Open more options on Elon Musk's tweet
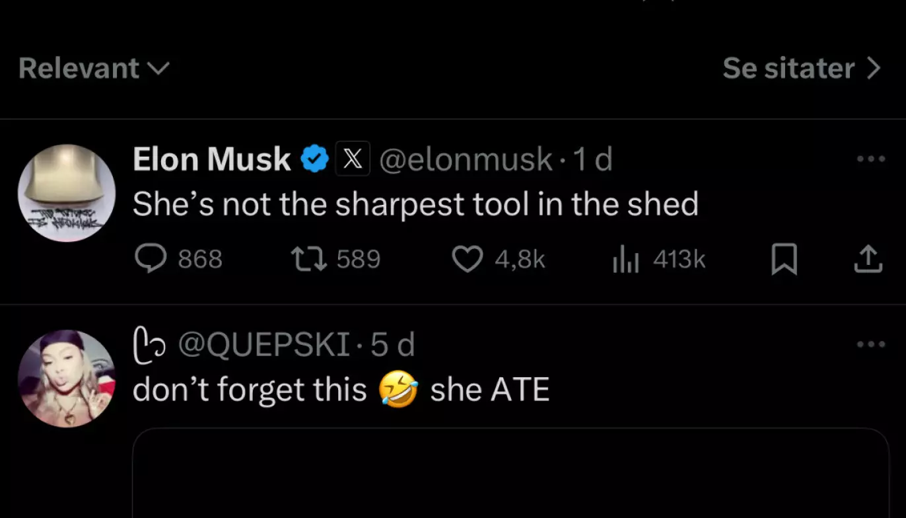Viewport: 906px width, 518px height. coord(870,159)
